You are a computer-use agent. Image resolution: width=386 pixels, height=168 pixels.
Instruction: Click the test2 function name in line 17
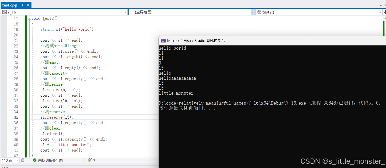(48, 18)
